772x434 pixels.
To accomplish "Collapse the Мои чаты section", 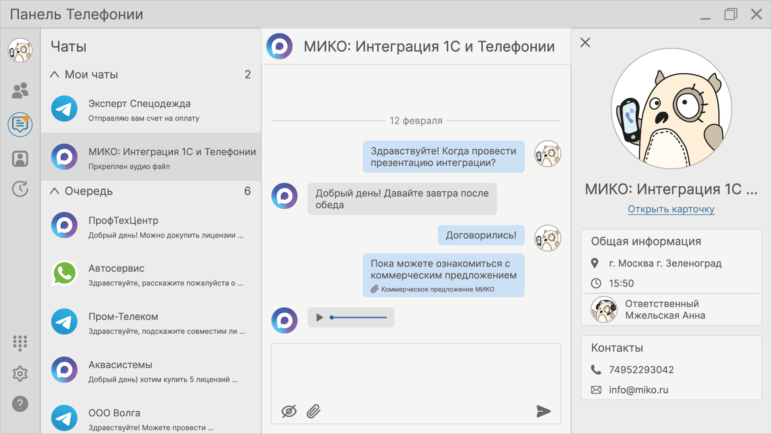I will click(55, 74).
